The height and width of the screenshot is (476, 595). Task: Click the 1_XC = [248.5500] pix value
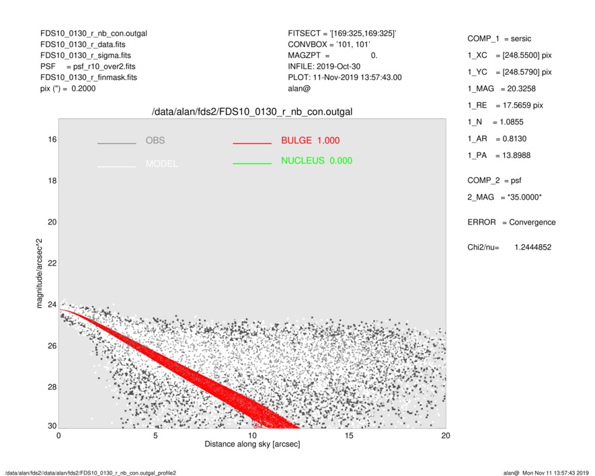pyautogui.click(x=509, y=55)
